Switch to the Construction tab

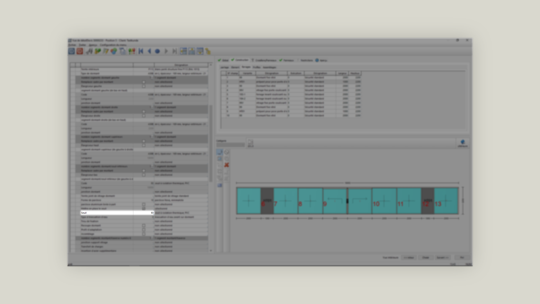pyautogui.click(x=240, y=60)
